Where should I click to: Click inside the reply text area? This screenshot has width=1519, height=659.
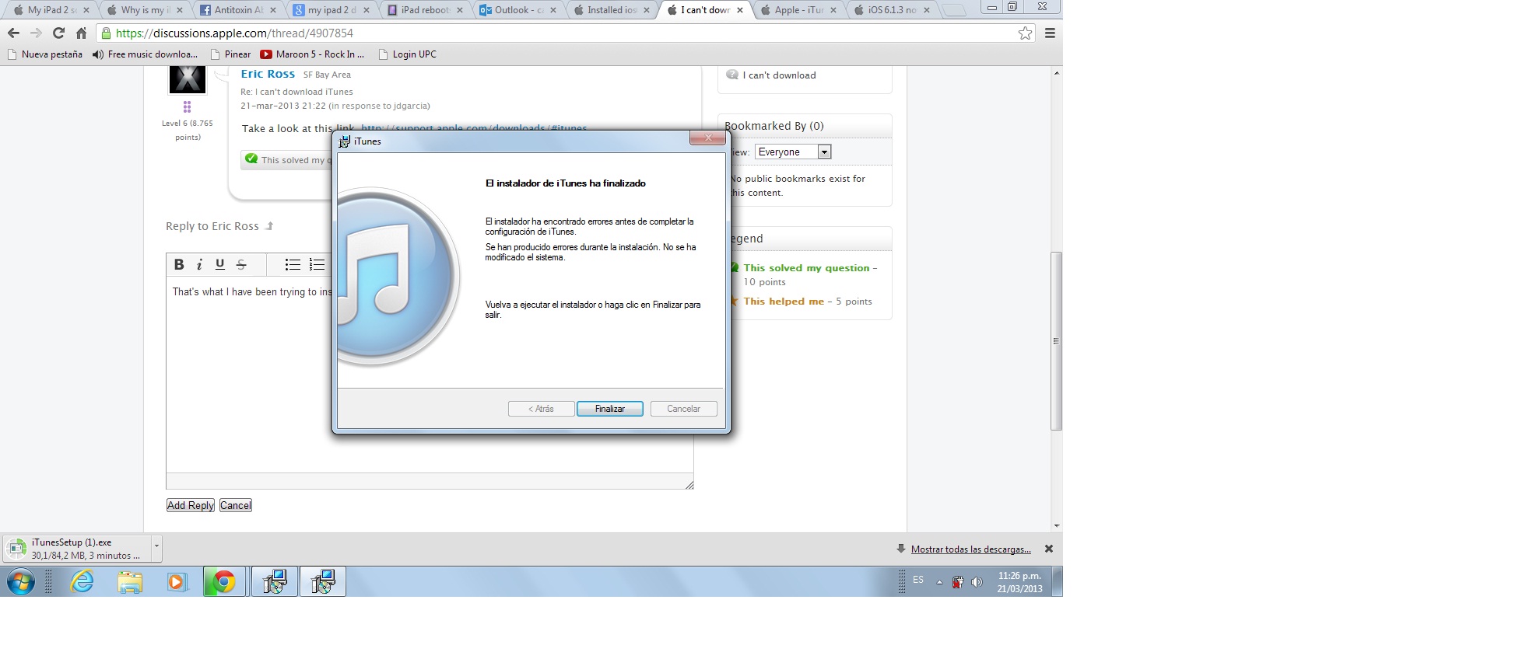click(x=430, y=373)
